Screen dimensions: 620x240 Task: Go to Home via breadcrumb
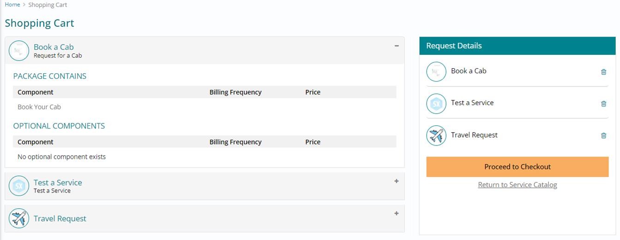click(12, 5)
